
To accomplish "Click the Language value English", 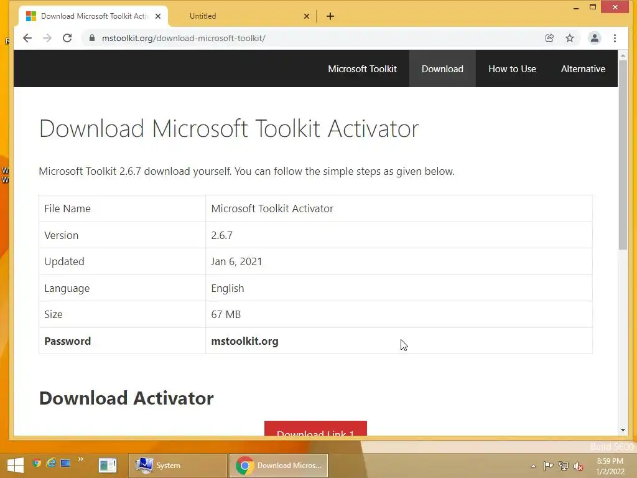I will pos(228,288).
